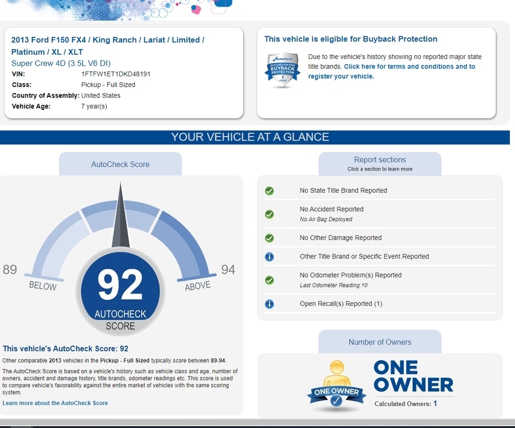
Task: Open terms and conditions registration link
Action: pos(391,71)
